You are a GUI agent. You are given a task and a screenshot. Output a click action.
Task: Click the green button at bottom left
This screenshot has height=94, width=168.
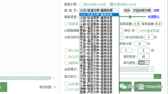click(x=4, y=87)
